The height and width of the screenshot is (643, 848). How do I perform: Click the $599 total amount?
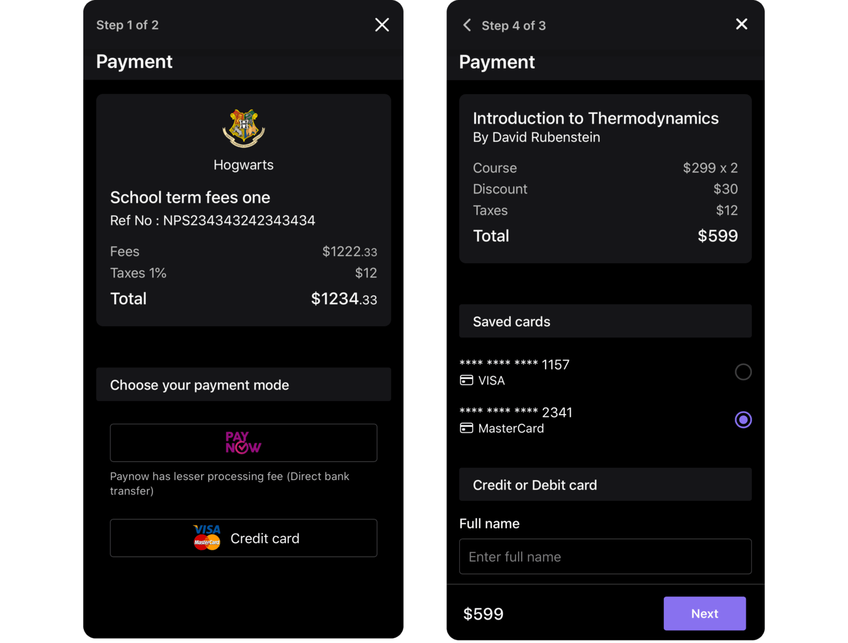[x=483, y=613]
